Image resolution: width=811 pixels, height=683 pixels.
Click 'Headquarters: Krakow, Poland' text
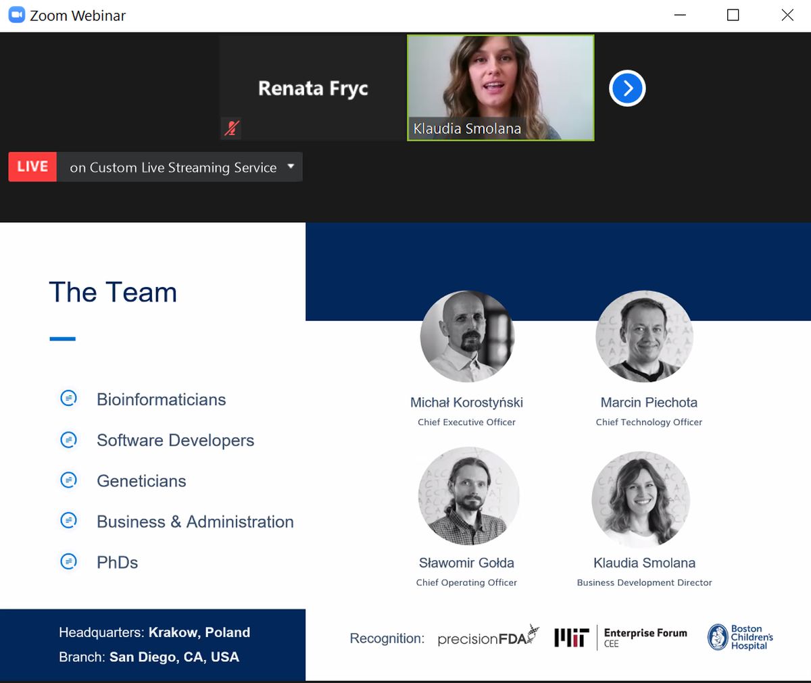pos(154,632)
